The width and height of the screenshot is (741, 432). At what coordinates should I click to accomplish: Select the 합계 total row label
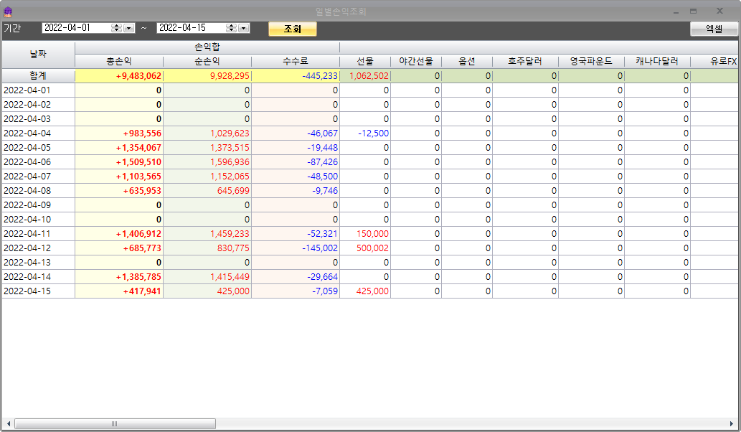point(38,76)
